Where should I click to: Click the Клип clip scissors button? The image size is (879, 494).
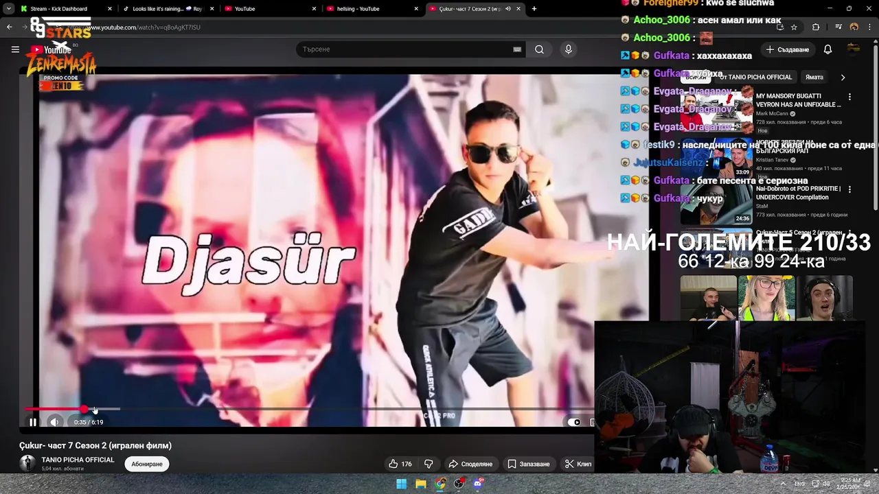pos(578,464)
